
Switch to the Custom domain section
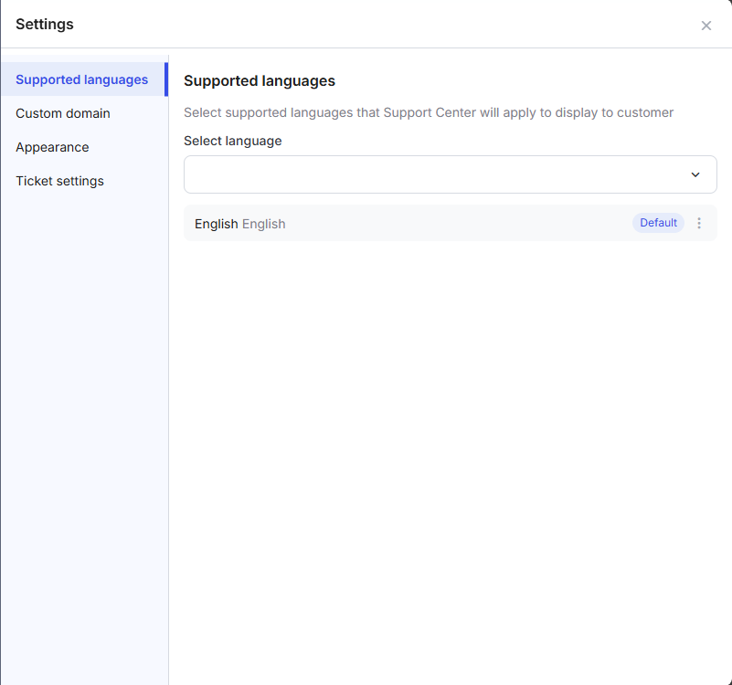[x=63, y=113]
